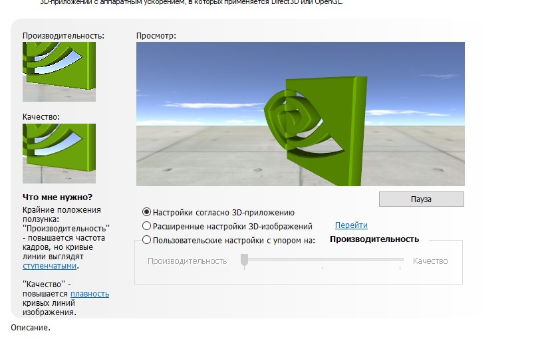
Task: Click the Производительность–Качество slider handle
Action: click(x=244, y=260)
